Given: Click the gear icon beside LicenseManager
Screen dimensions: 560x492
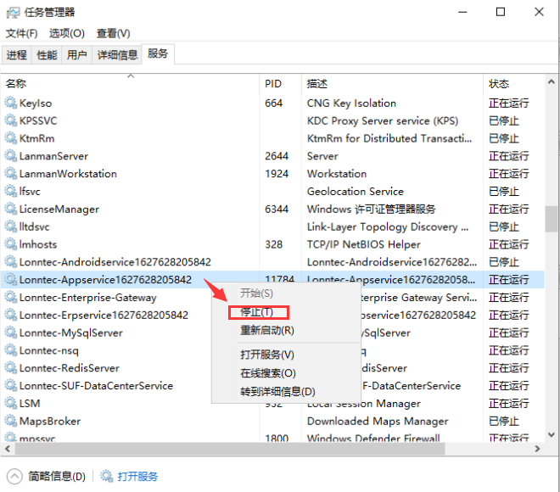Looking at the screenshot, I should tap(11, 209).
